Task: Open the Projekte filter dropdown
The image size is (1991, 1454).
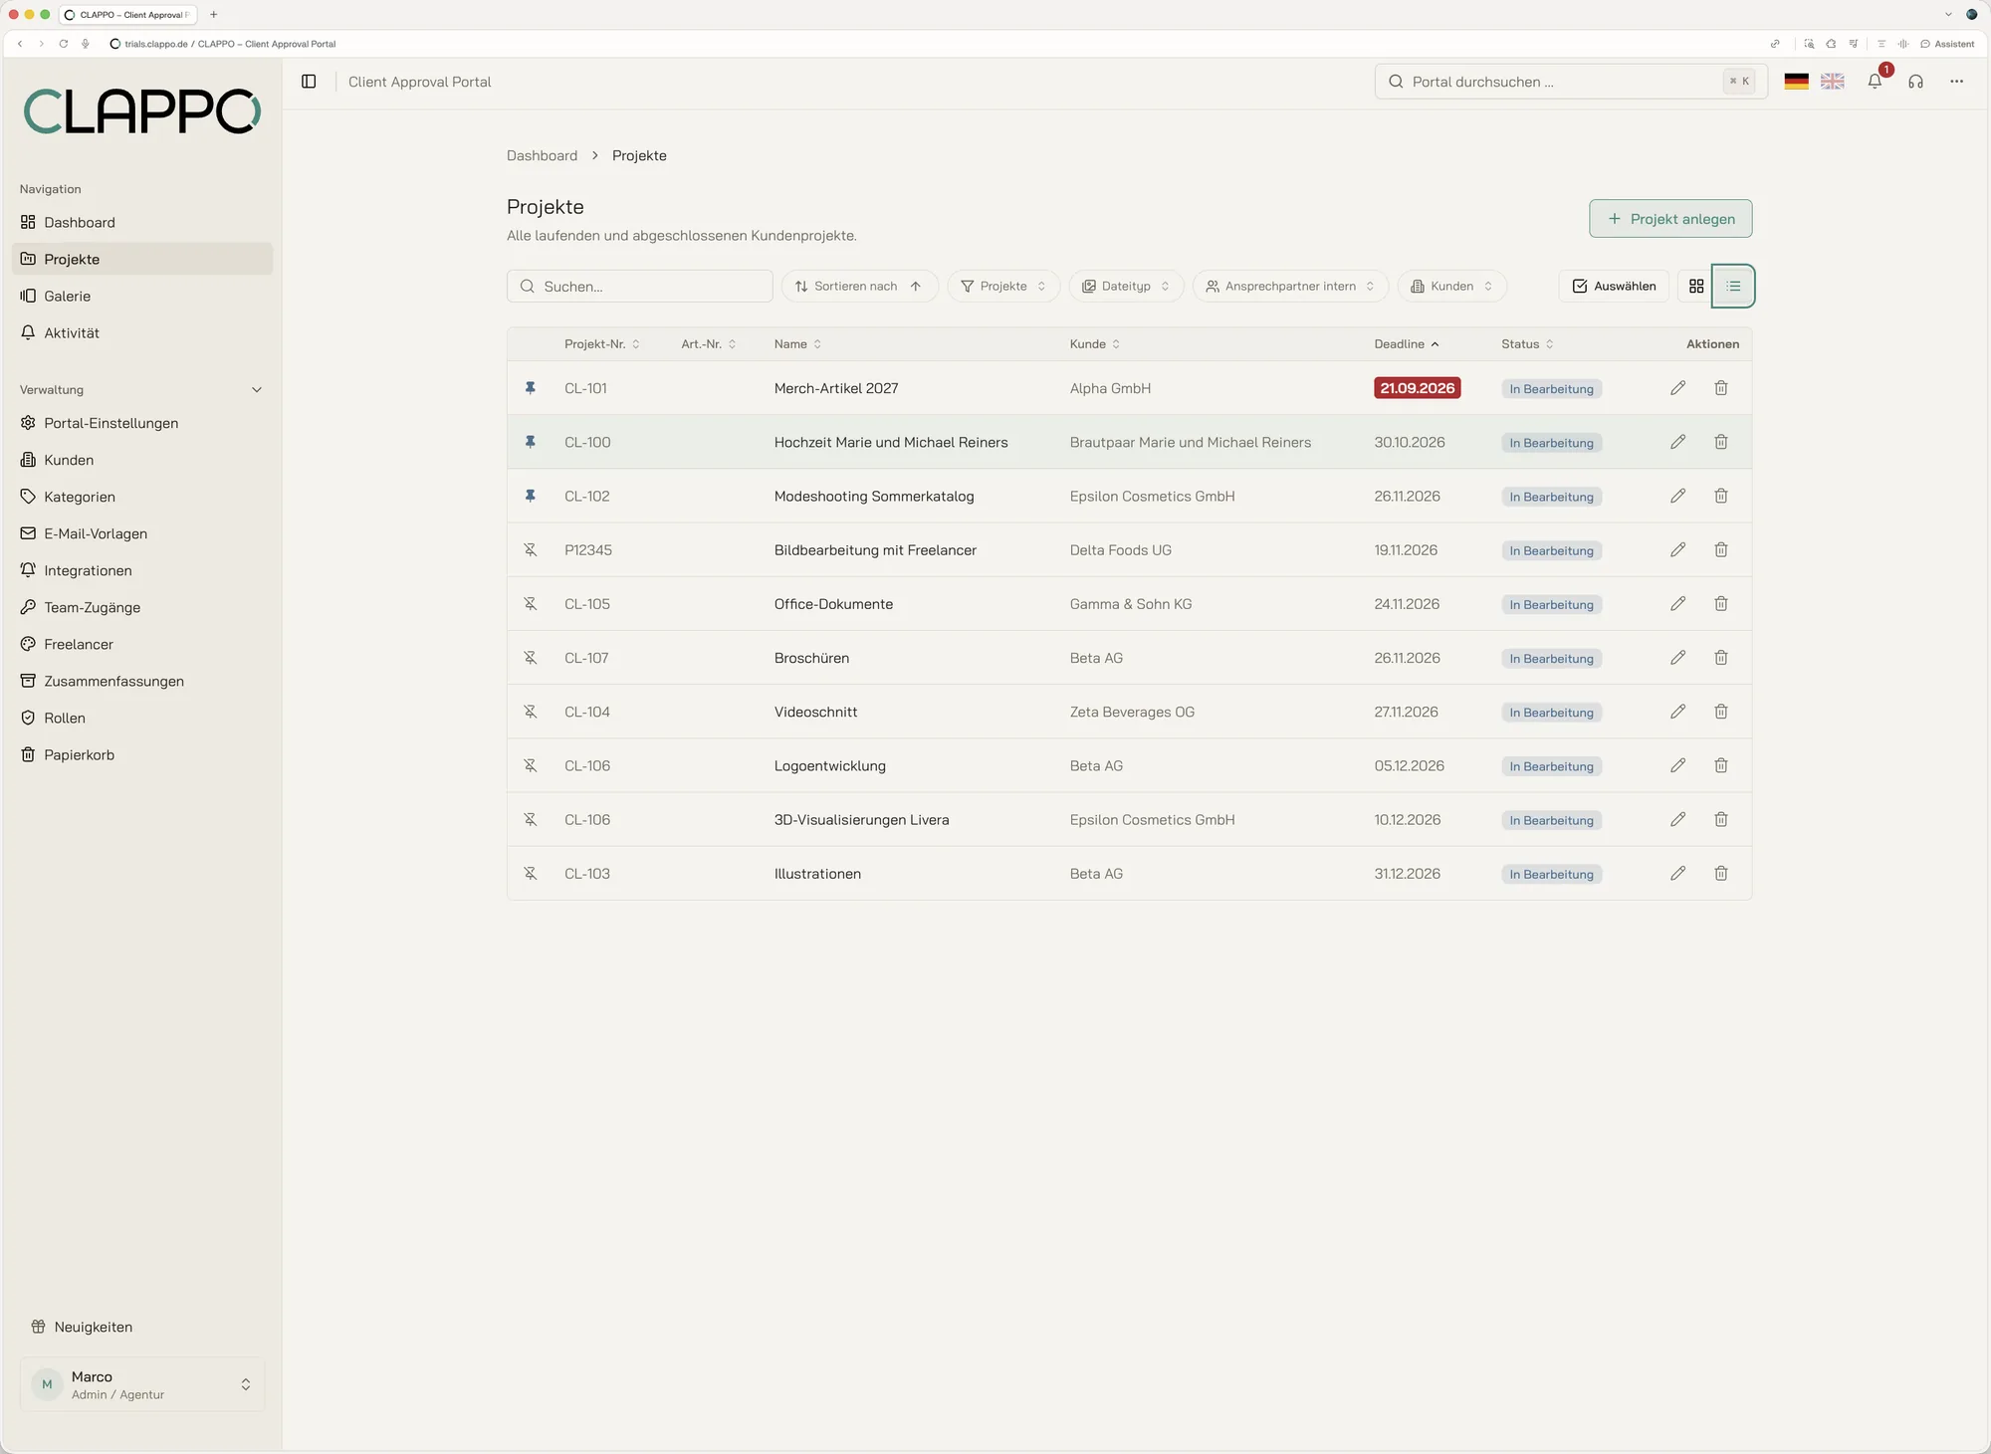Action: (1003, 286)
